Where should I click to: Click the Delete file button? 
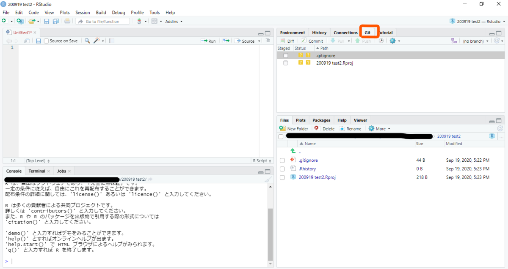[324, 128]
